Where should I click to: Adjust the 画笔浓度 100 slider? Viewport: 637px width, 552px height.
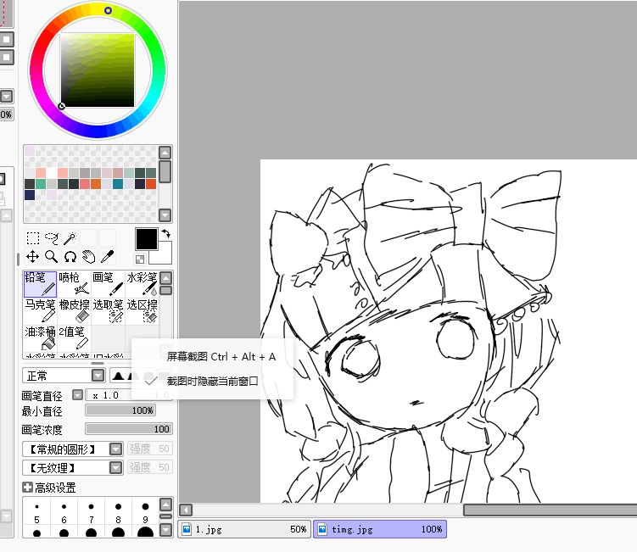[129, 429]
